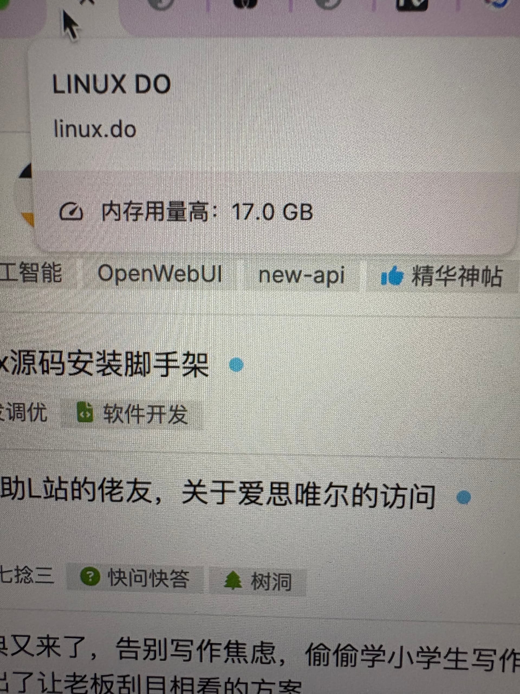
Task: Click the tree icon beside 树洞
Action: (233, 580)
